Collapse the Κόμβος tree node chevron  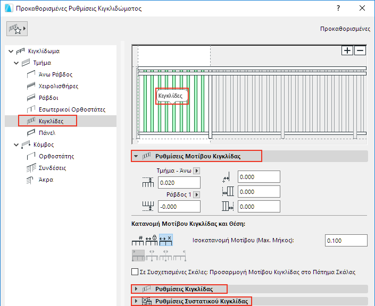16,144
